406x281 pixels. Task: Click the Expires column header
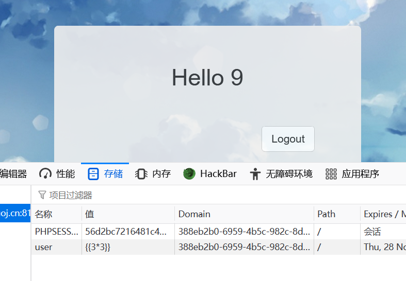click(x=383, y=214)
